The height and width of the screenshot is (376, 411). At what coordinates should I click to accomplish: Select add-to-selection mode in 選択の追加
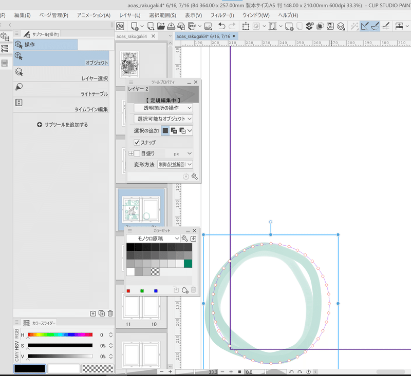(x=174, y=131)
